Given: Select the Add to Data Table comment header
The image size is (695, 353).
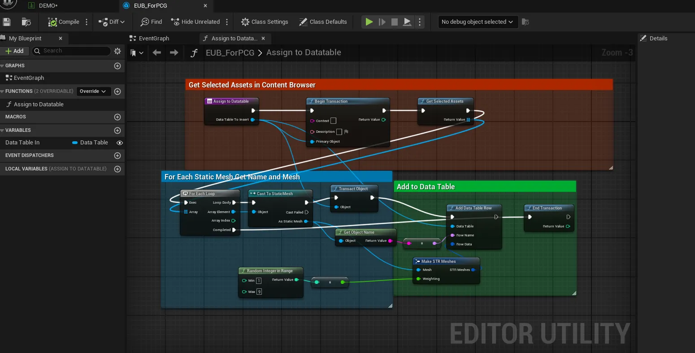Looking at the screenshot, I should 485,187.
